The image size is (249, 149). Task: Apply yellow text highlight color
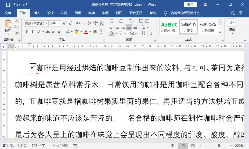point(77,32)
